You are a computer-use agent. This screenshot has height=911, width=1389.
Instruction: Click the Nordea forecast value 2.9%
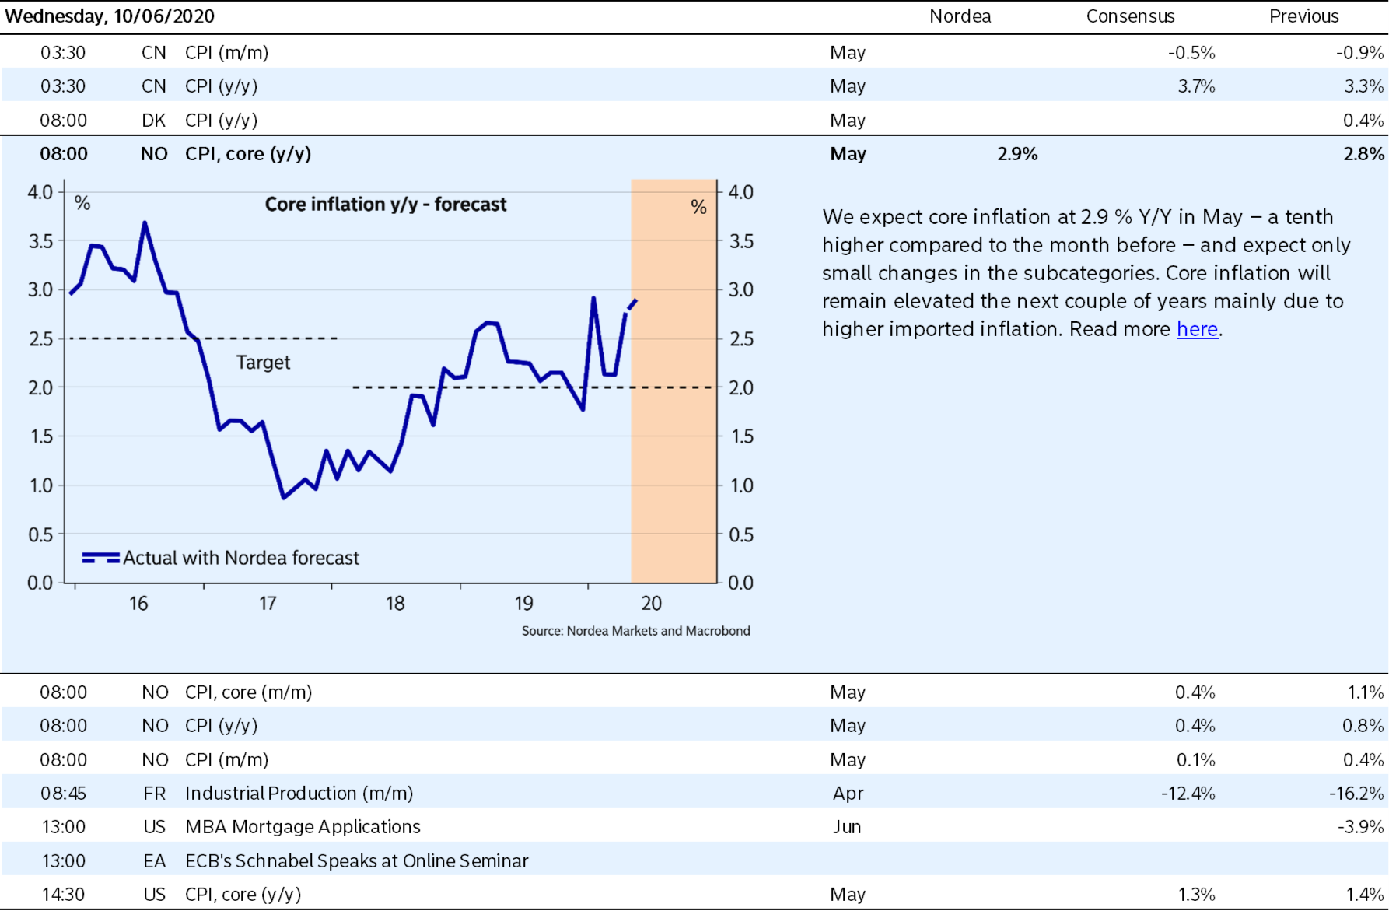(1017, 154)
